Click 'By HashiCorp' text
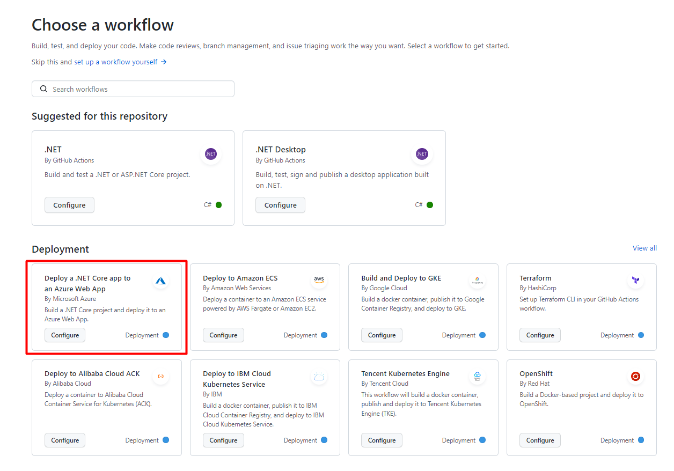This screenshot has height=471, width=674. point(538,288)
